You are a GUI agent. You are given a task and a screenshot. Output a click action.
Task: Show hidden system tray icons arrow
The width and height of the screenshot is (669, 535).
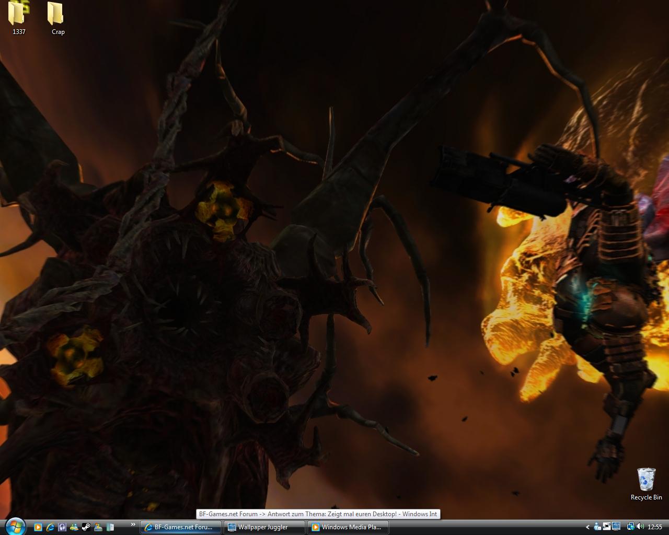[x=587, y=527]
